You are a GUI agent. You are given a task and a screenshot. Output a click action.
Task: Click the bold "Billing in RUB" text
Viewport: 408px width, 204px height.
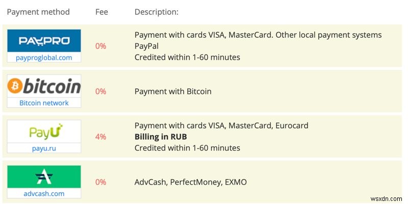tap(161, 137)
